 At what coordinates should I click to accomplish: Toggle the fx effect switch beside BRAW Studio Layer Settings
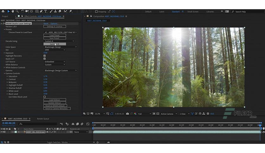click(4, 24)
